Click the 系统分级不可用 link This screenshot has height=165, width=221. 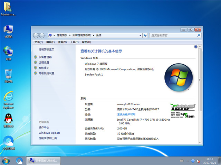(126, 114)
